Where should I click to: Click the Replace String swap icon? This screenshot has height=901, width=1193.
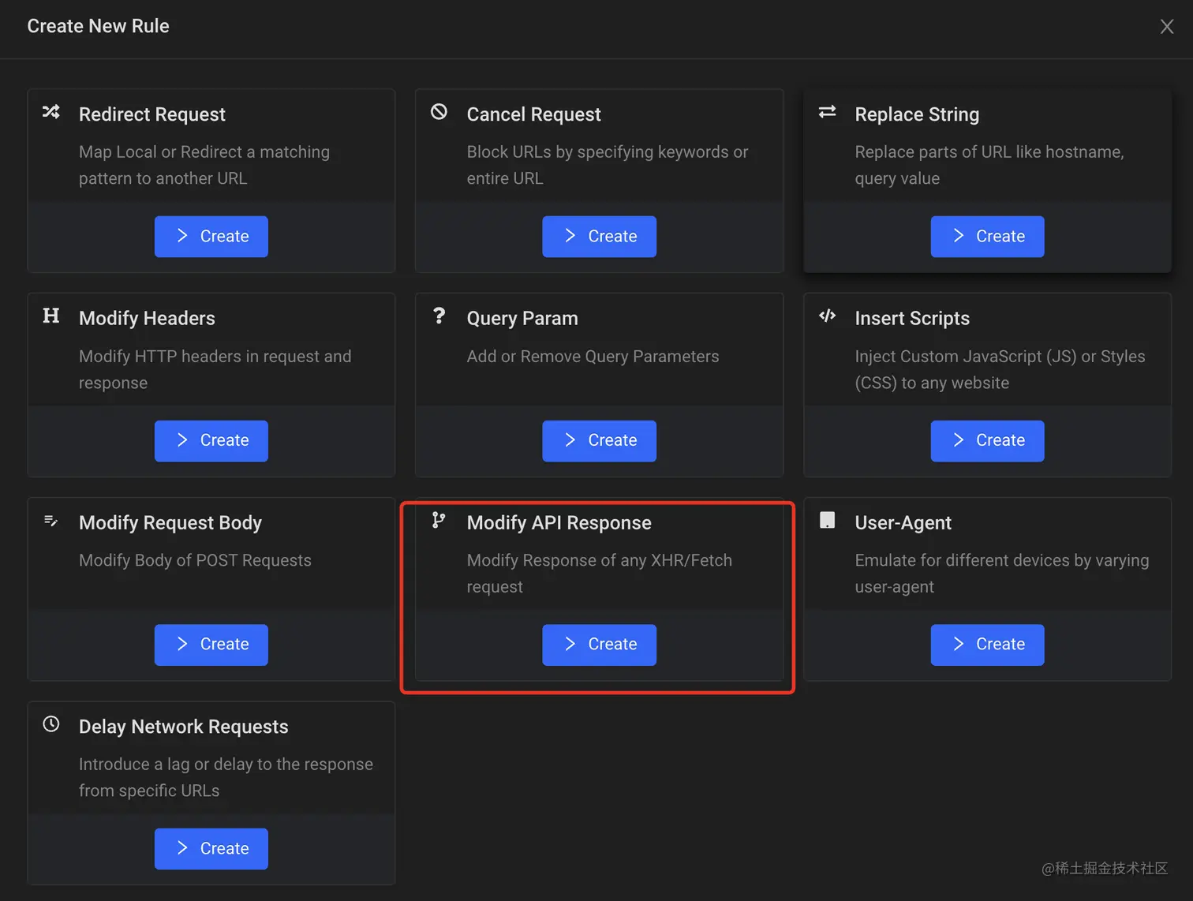point(827,112)
